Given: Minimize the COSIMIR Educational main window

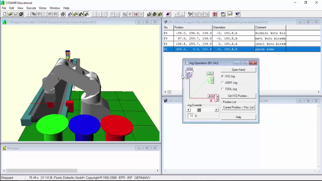Looking at the screenshot, I should 295,3.
